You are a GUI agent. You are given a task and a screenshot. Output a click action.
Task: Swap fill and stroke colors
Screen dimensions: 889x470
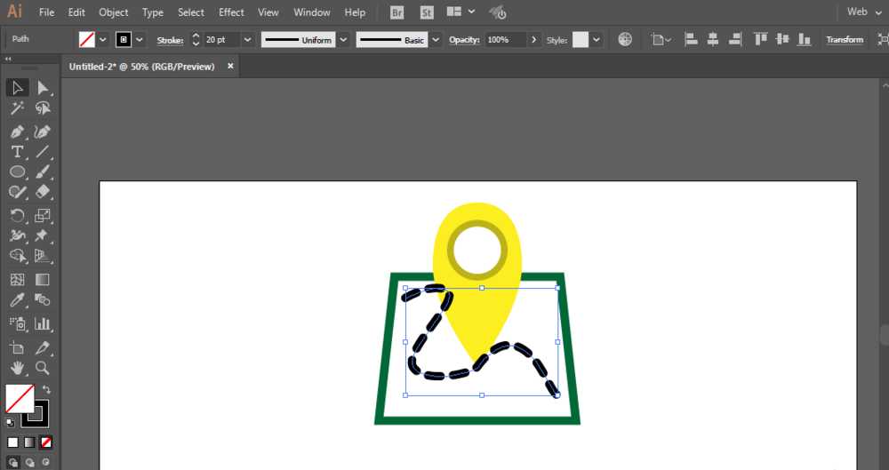[47, 389]
